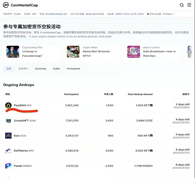Open the hamburger menu icon

coord(190,5)
